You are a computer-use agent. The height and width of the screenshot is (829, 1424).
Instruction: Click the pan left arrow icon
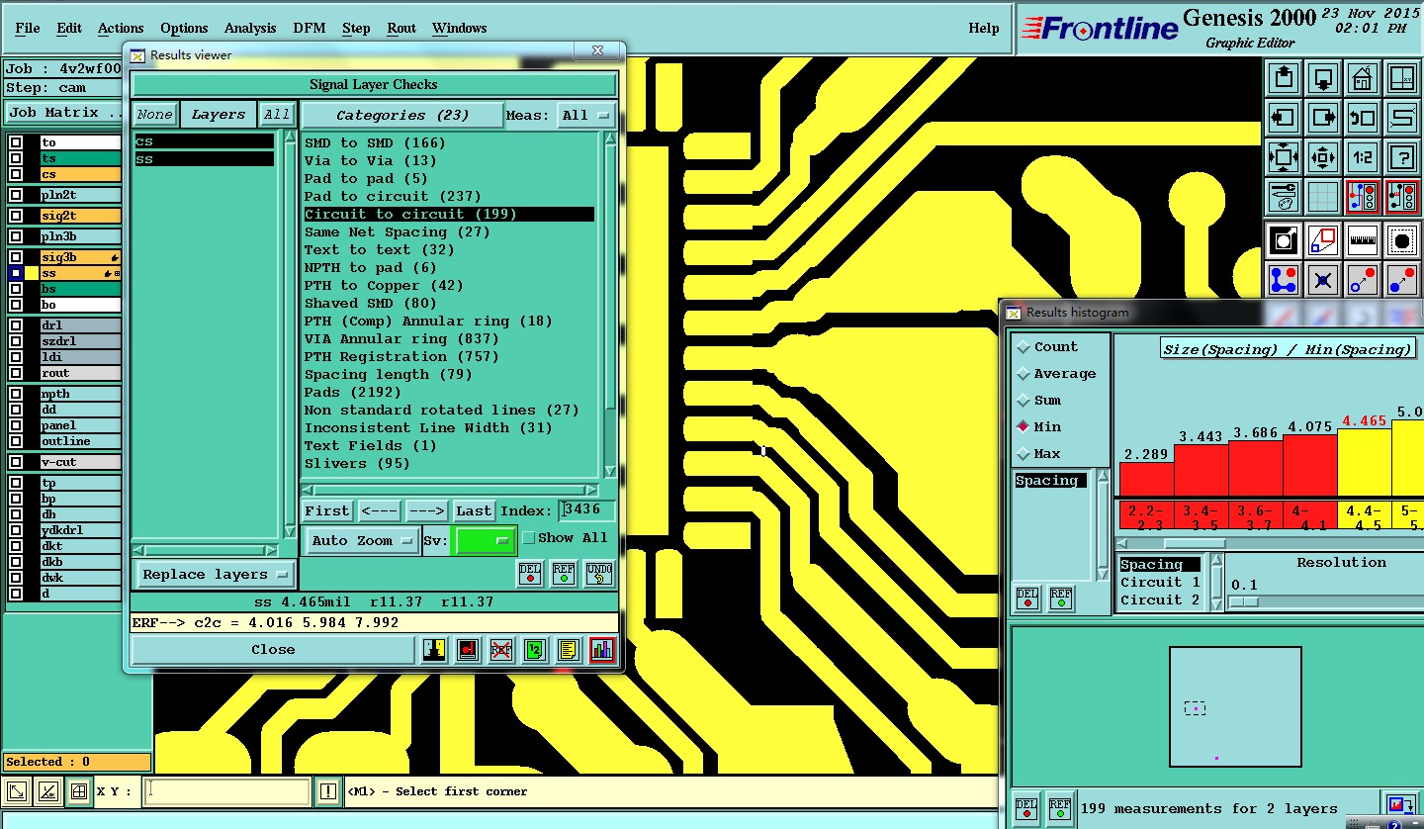(x=1284, y=118)
